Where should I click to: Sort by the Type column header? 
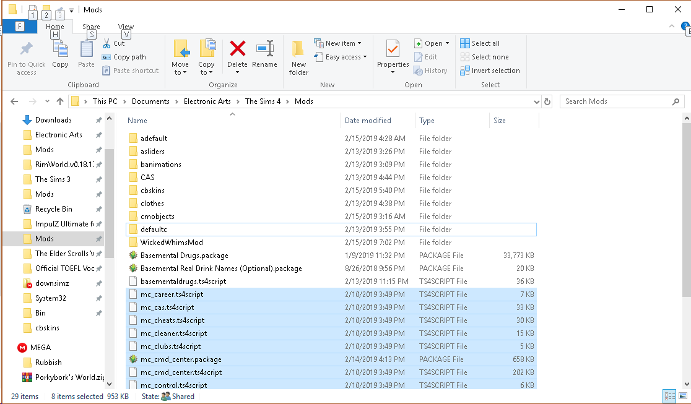[452, 121]
